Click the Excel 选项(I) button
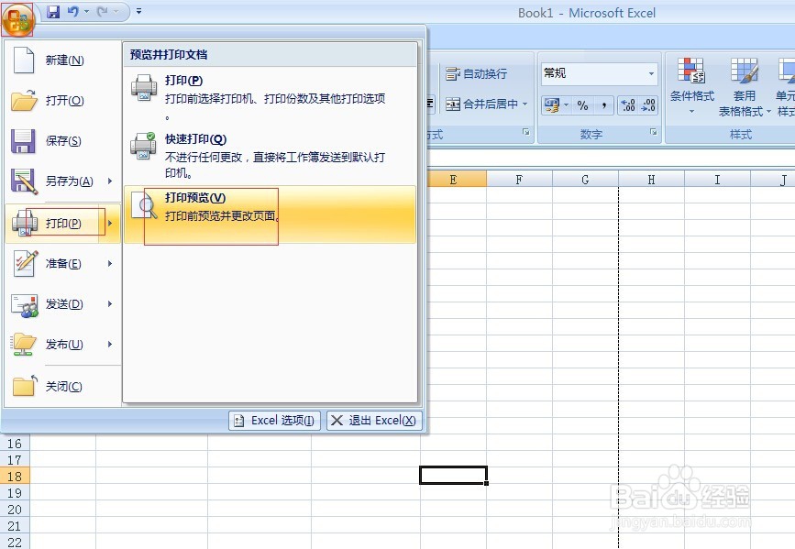Viewport: 795px width, 549px height. pos(274,421)
